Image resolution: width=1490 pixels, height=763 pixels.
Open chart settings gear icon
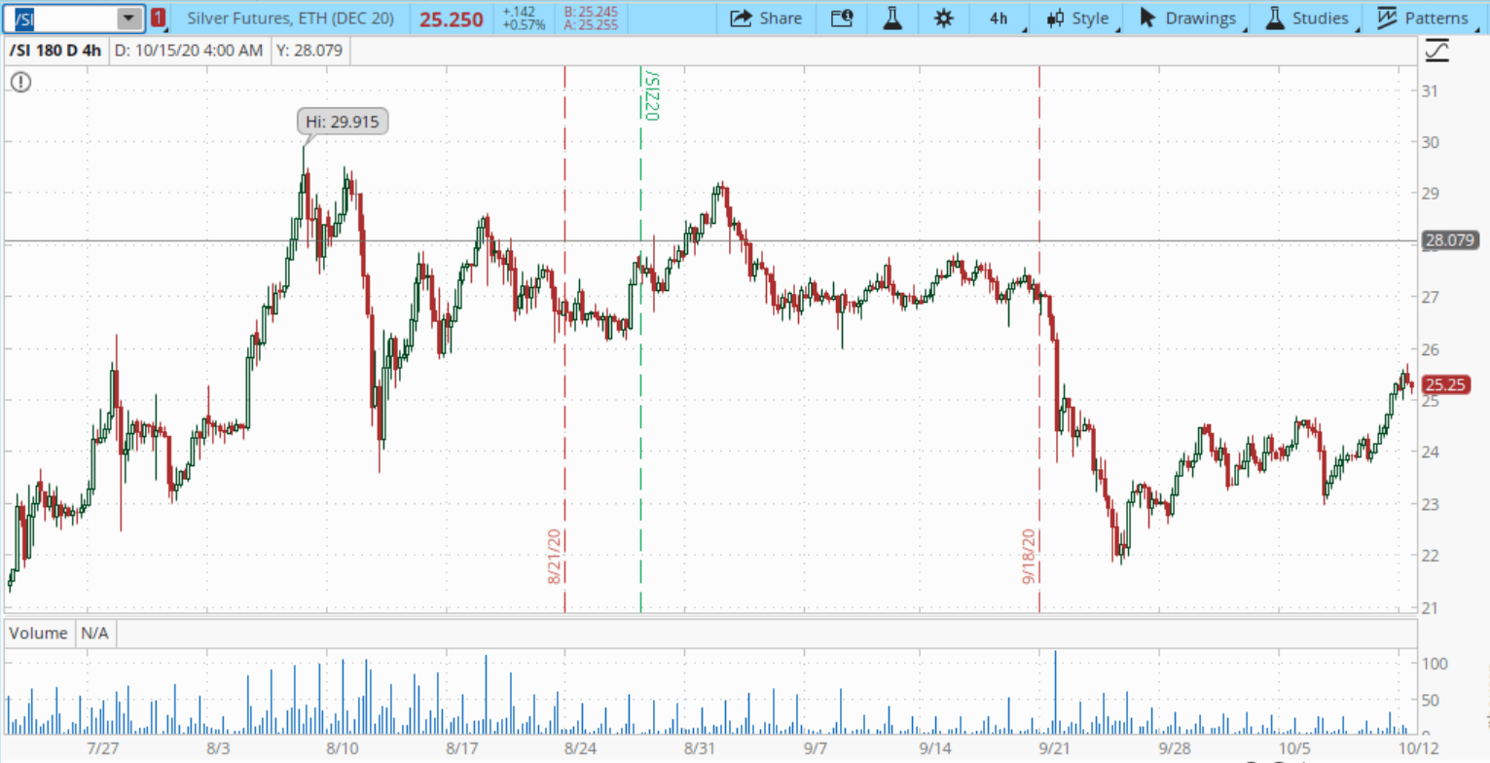(943, 18)
